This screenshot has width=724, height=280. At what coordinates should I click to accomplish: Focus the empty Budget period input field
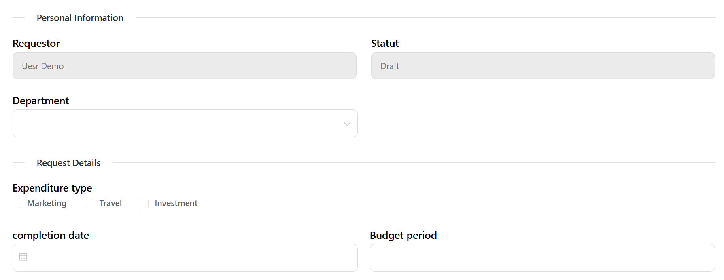(x=542, y=258)
